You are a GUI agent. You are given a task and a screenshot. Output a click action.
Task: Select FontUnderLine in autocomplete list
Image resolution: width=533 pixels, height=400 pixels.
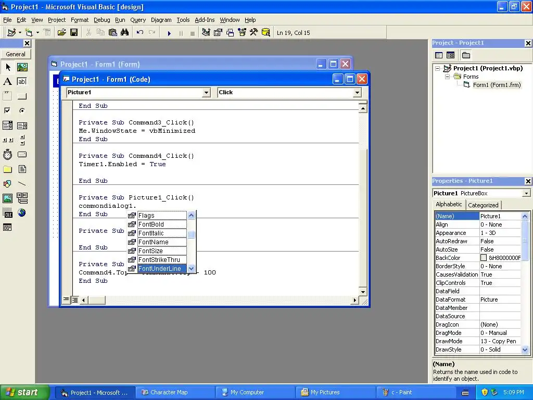pyautogui.click(x=162, y=268)
